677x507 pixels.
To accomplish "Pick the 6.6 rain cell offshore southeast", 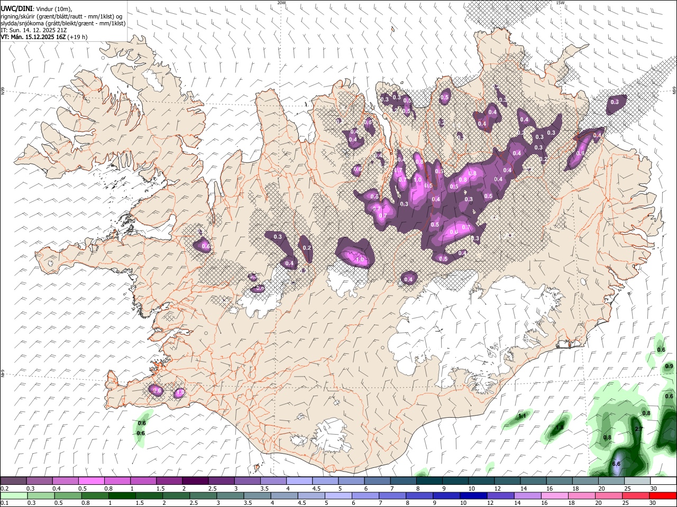I will (616, 464).
